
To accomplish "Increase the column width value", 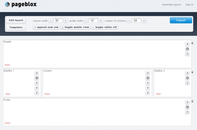I will 65,21.
